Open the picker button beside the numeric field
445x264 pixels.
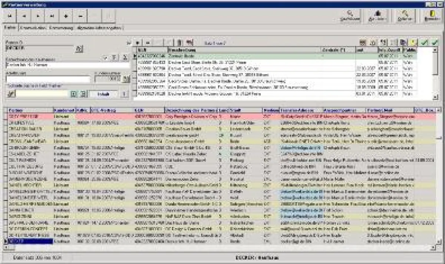126,79
